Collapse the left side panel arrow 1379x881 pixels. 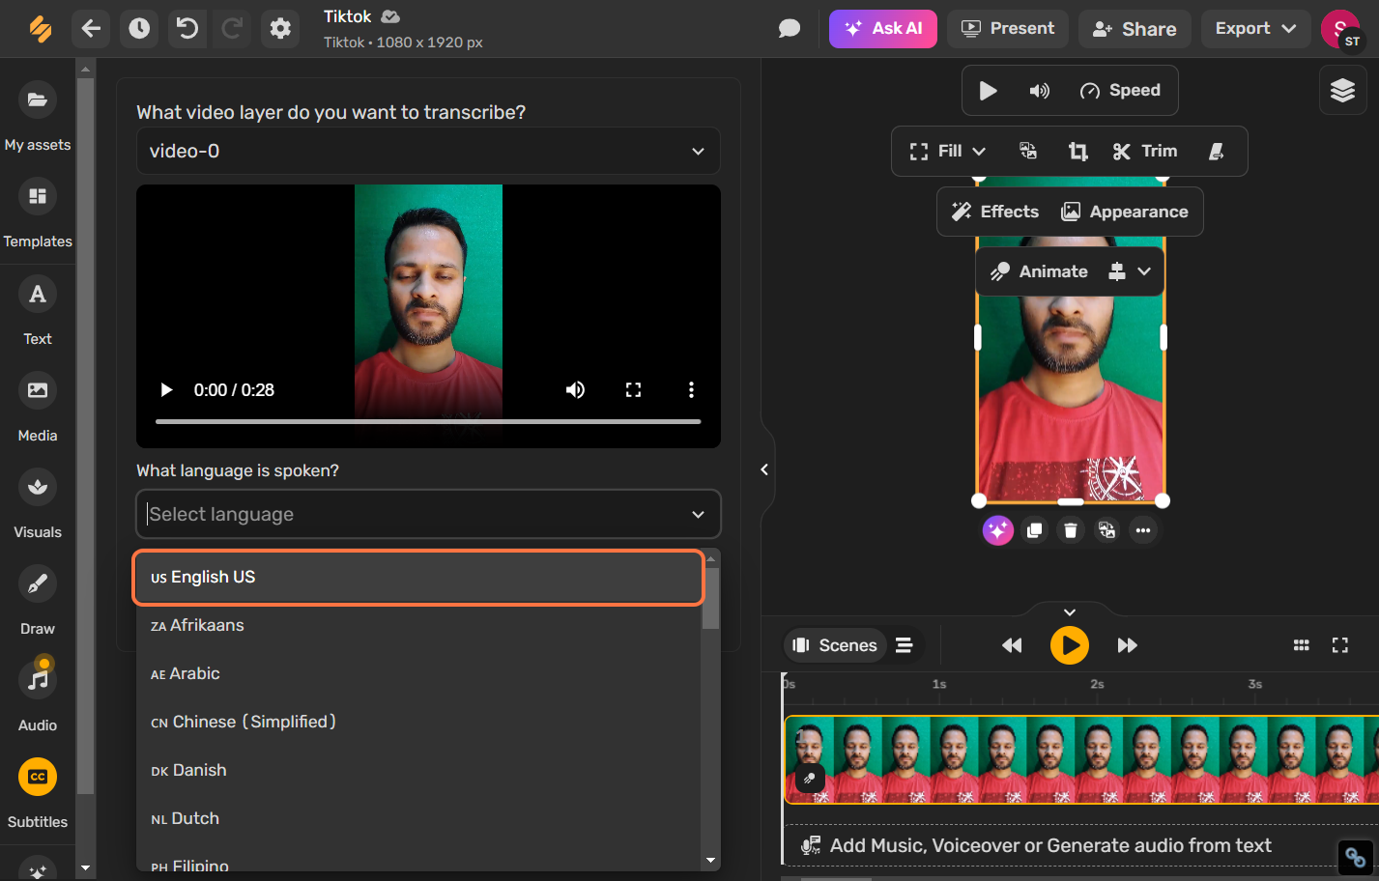(764, 470)
